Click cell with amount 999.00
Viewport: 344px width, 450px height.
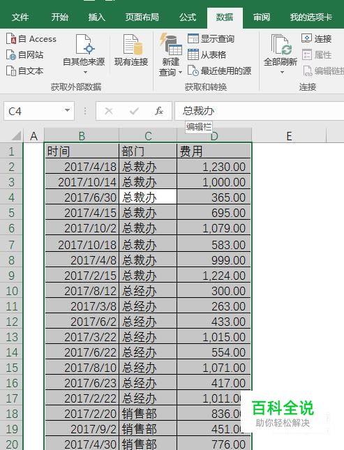214,260
